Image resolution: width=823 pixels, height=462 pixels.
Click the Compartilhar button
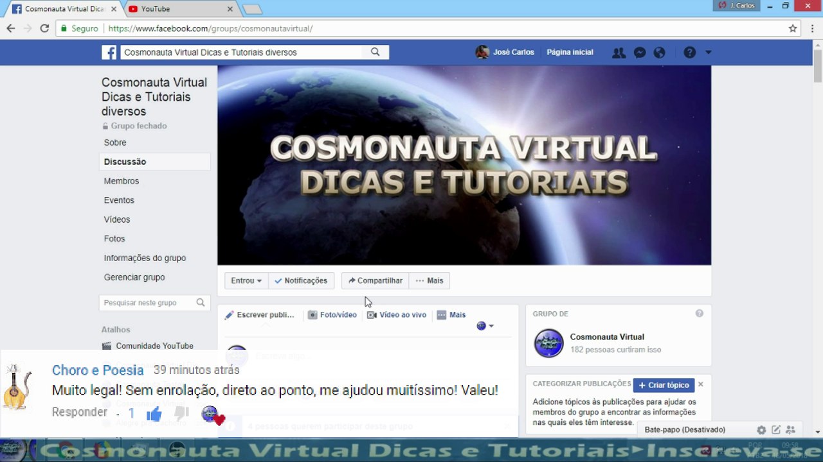[x=375, y=280]
